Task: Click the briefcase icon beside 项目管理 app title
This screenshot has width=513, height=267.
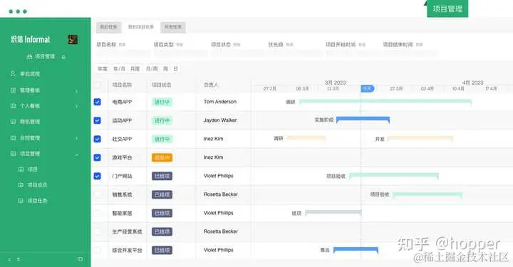Action: pyautogui.click(x=29, y=57)
